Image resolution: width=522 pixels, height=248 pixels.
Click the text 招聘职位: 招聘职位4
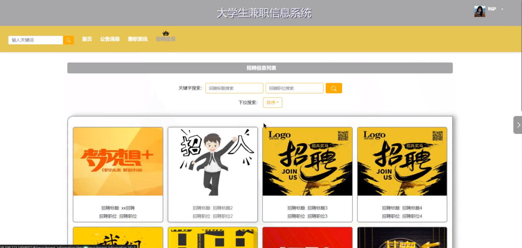point(402,216)
